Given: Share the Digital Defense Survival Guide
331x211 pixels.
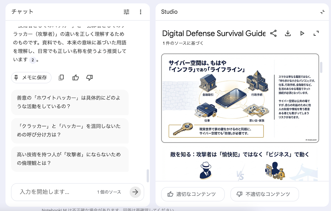Looking at the screenshot, I should 273,33.
